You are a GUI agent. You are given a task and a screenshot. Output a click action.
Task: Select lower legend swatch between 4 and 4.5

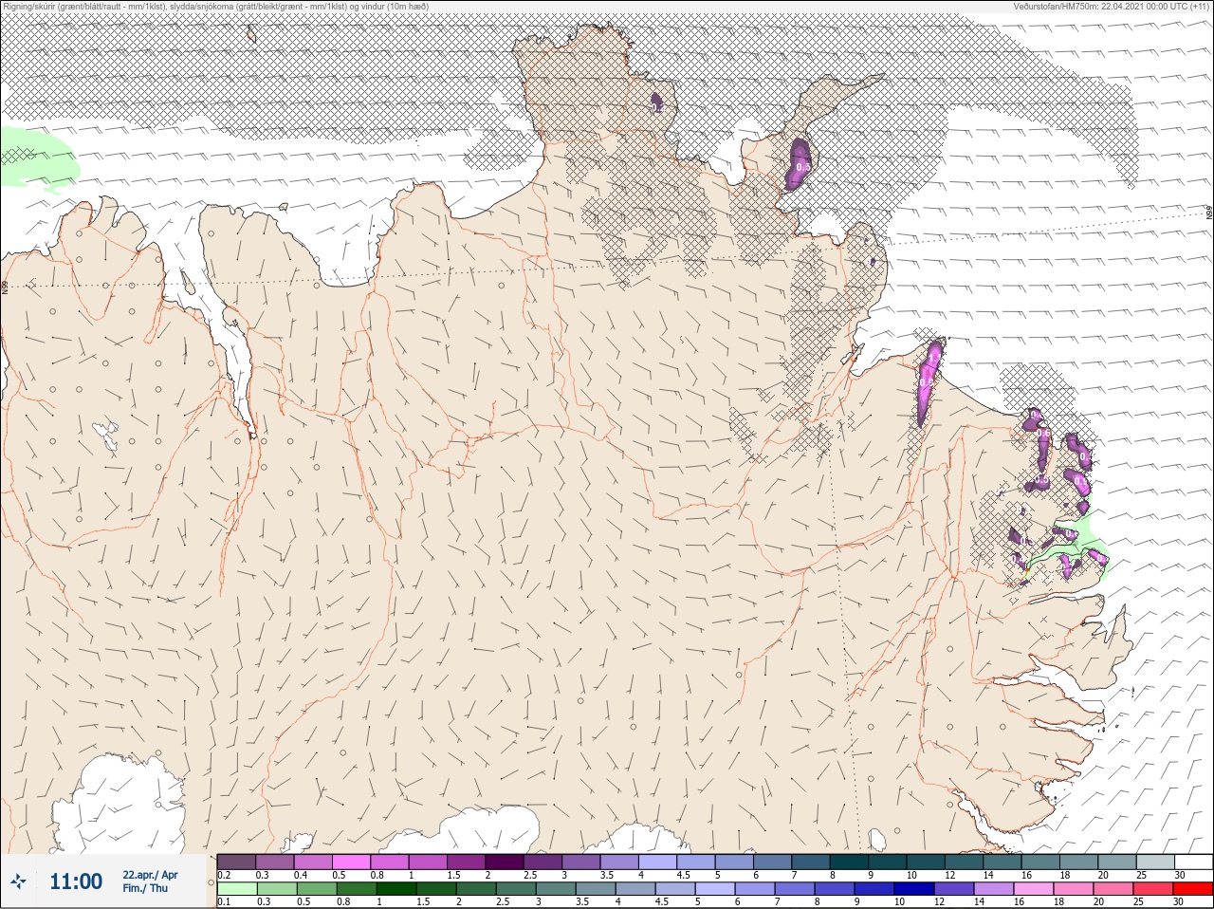click(635, 889)
